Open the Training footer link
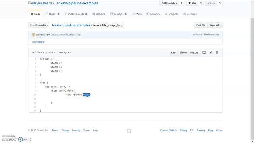The image size is (254, 143). (200, 131)
